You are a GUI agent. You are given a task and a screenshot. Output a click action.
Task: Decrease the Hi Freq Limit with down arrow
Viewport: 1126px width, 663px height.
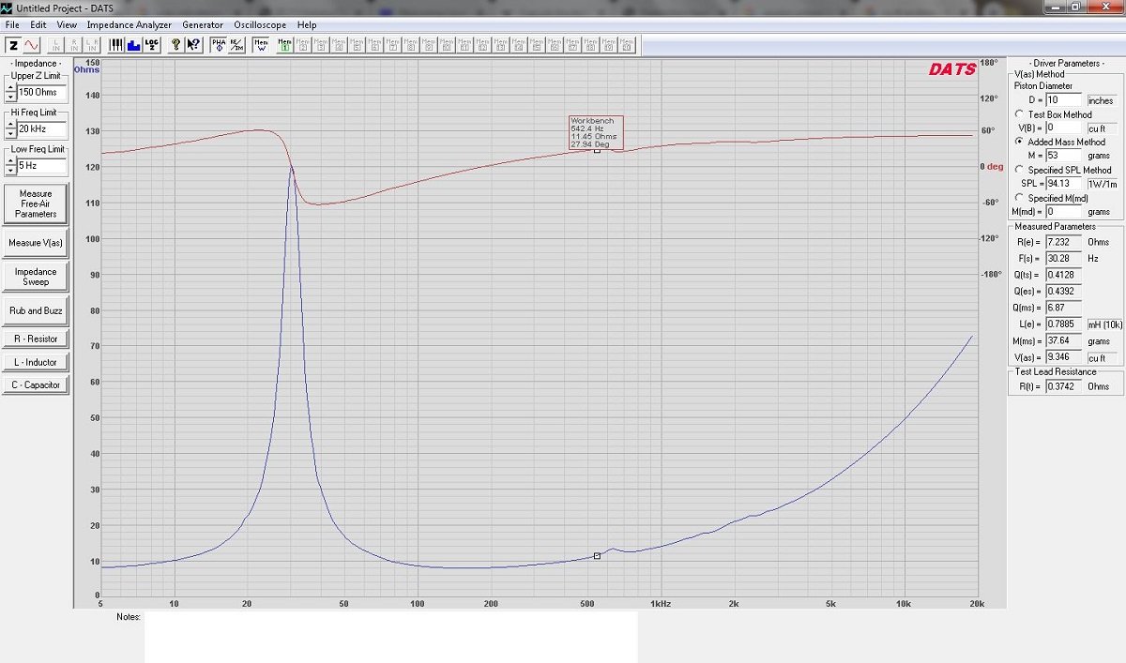[11, 133]
